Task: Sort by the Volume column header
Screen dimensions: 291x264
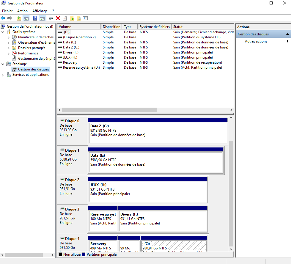Action: tap(79, 26)
